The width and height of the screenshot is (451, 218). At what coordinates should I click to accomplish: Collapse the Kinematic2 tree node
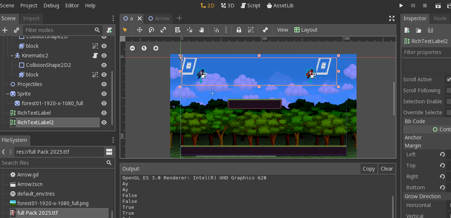pyautogui.click(x=12, y=56)
